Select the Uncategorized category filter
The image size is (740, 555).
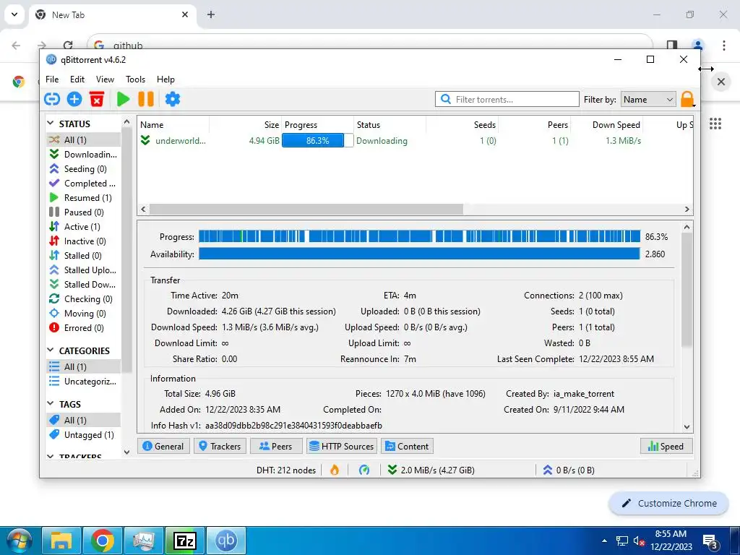pyautogui.click(x=83, y=382)
